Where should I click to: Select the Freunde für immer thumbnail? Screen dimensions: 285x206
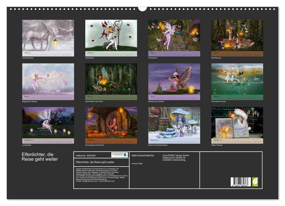(237, 79)
